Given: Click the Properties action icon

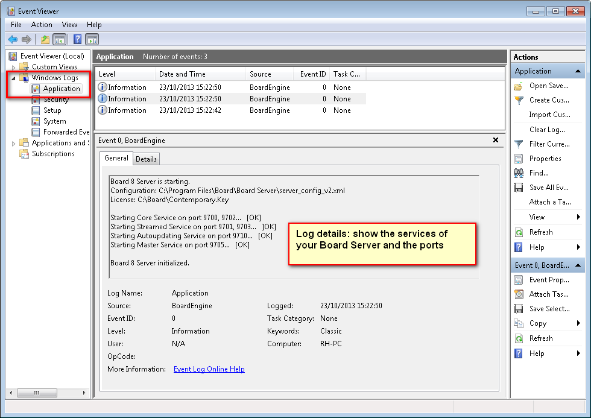Looking at the screenshot, I should (519, 159).
